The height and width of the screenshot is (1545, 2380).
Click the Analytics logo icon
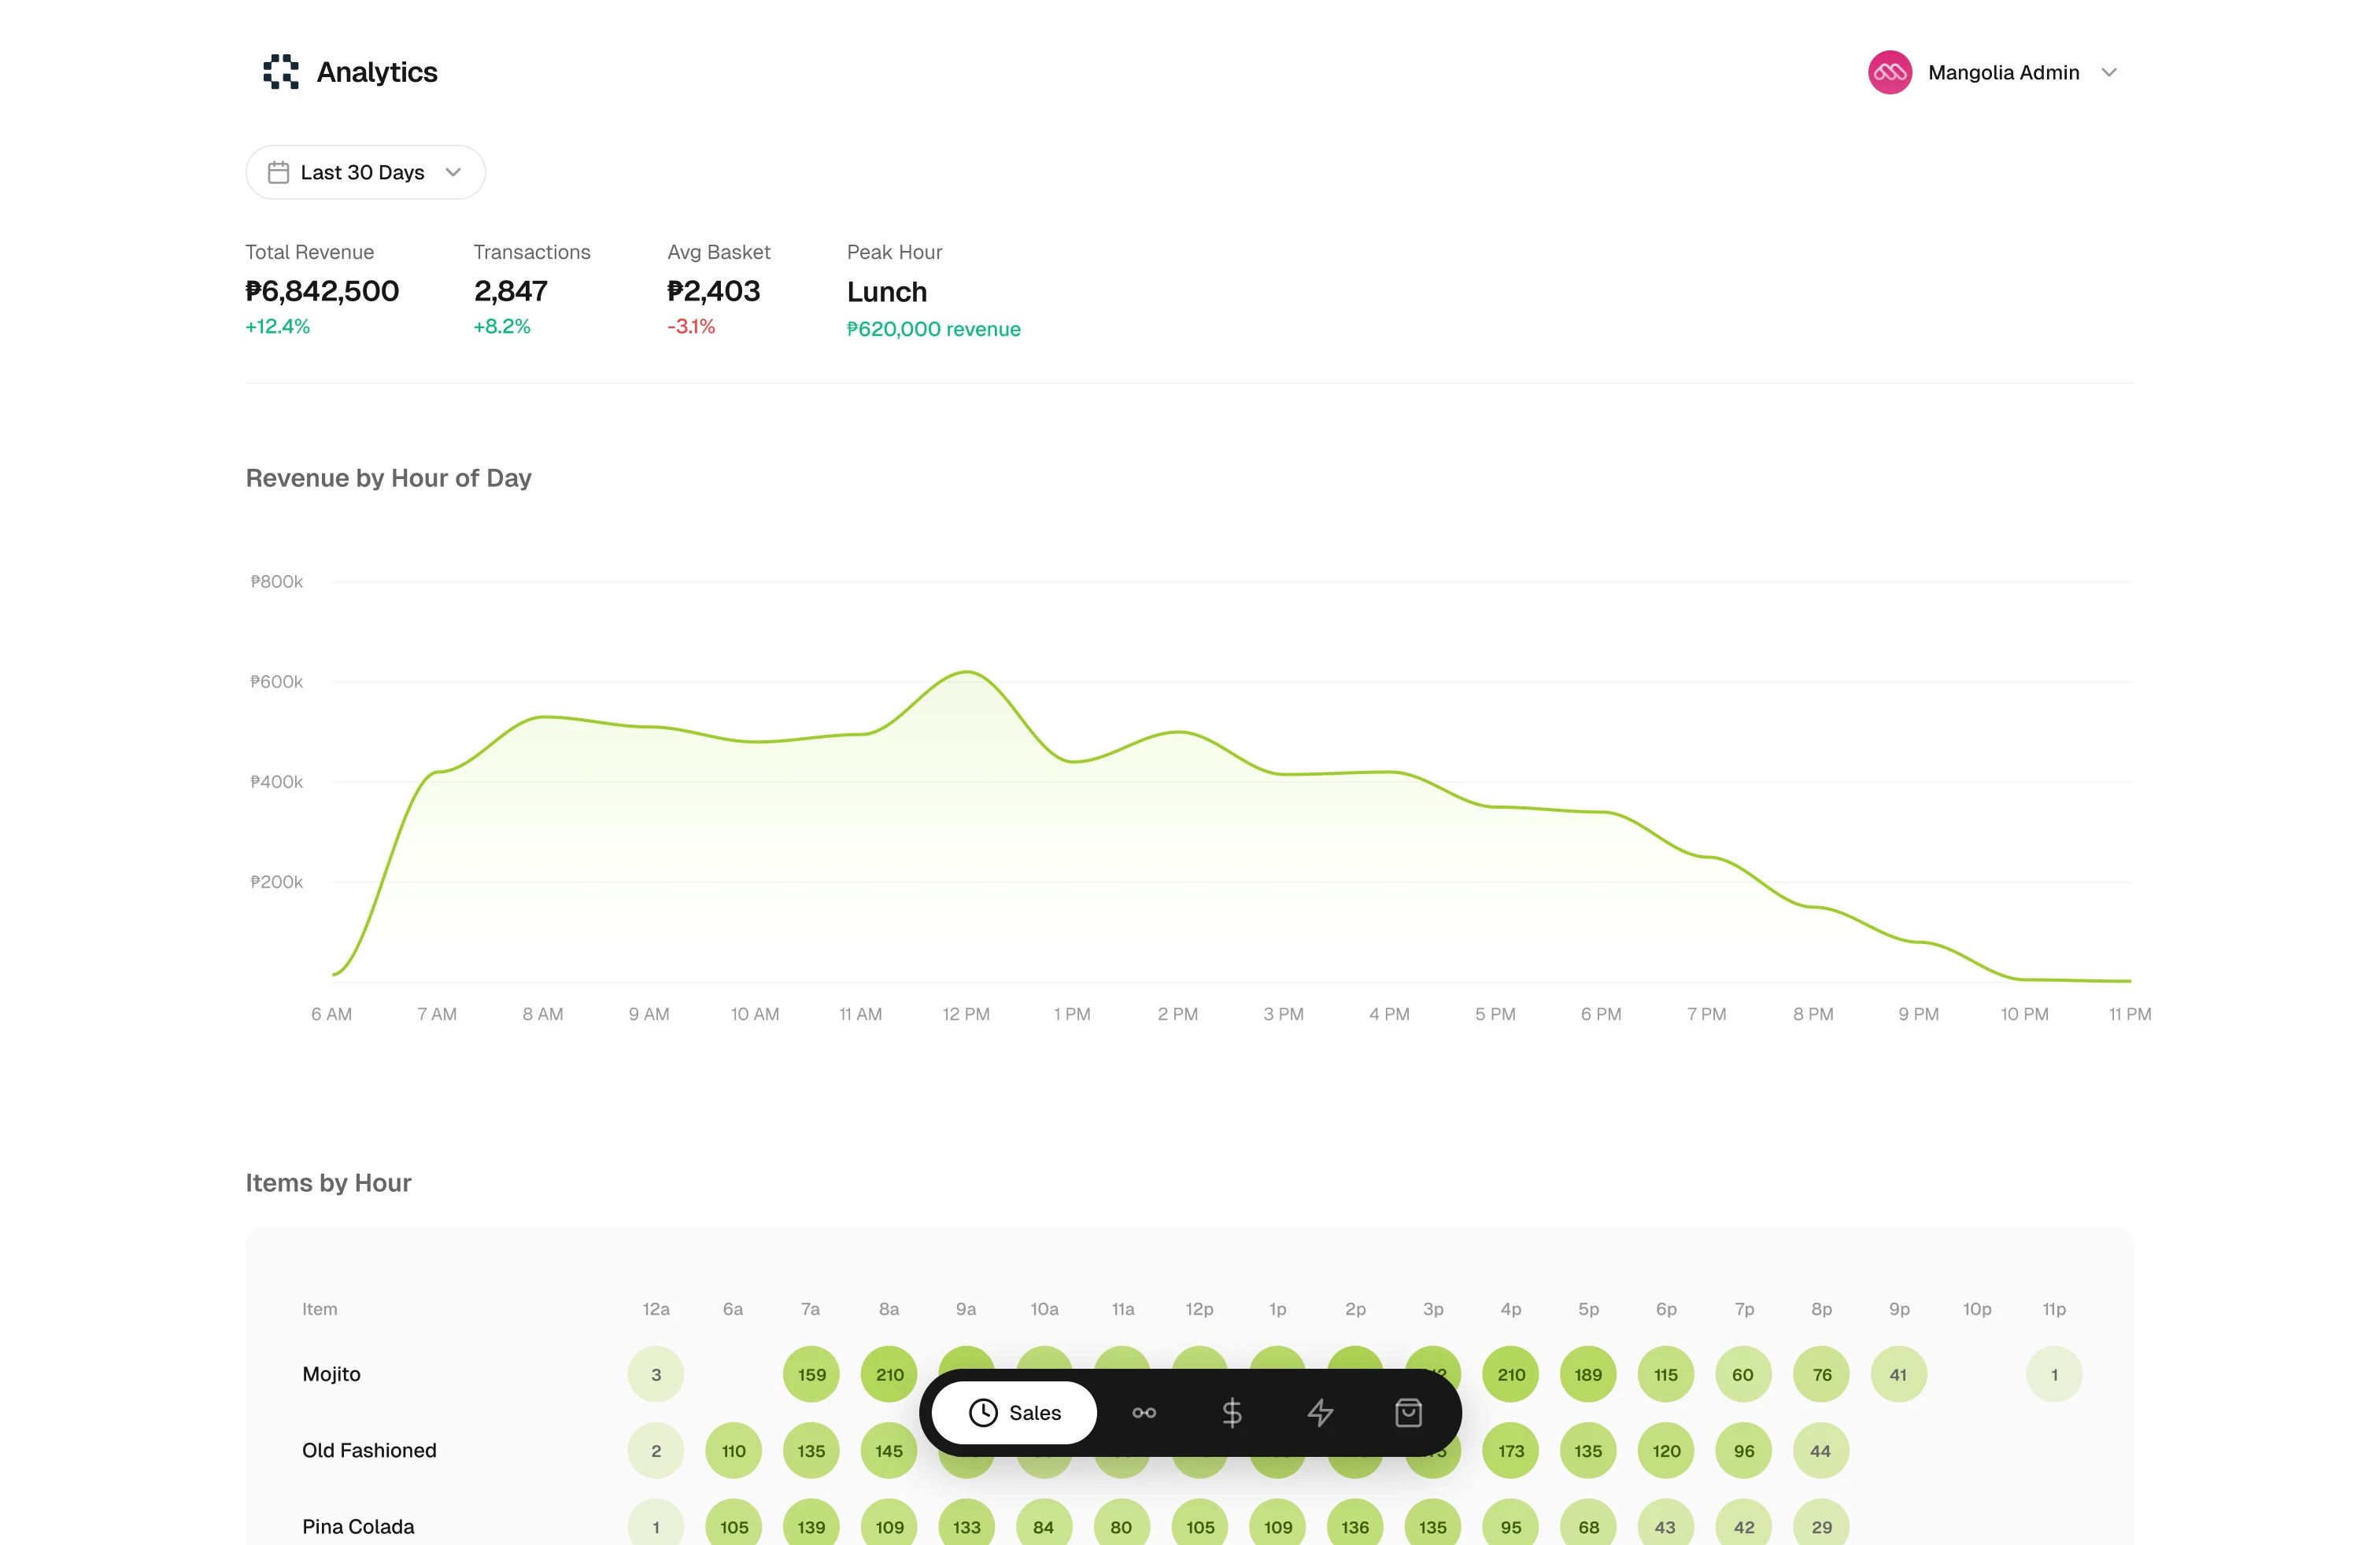[280, 71]
